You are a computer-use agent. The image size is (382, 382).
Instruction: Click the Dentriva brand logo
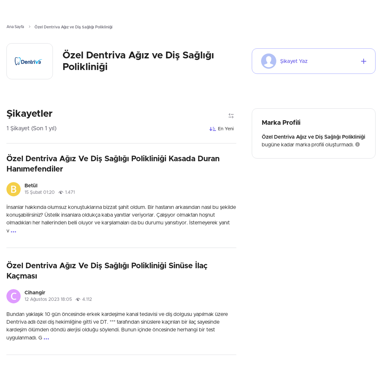[30, 61]
